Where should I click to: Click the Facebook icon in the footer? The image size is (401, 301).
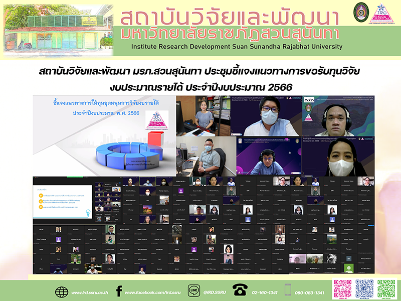pyautogui.click(x=119, y=291)
